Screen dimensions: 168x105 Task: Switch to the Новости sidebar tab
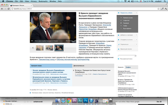coord(120,67)
